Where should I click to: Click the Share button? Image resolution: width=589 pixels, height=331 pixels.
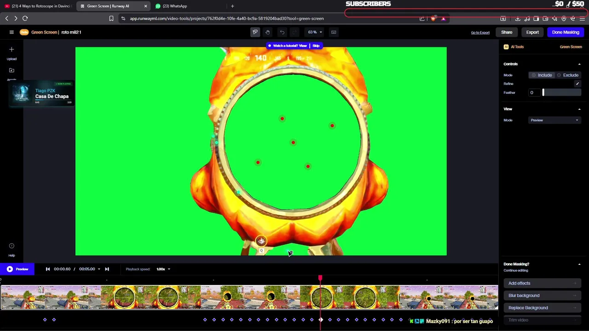507,32
